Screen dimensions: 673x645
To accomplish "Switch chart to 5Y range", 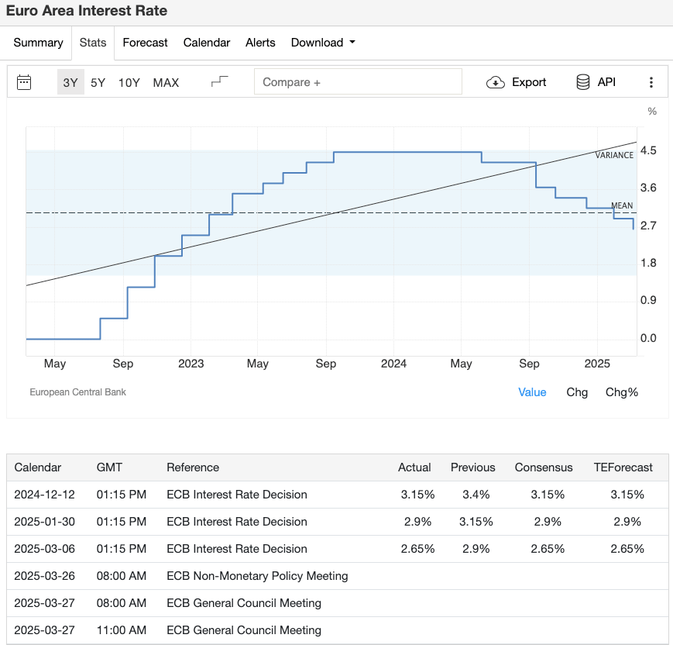I will coord(98,82).
